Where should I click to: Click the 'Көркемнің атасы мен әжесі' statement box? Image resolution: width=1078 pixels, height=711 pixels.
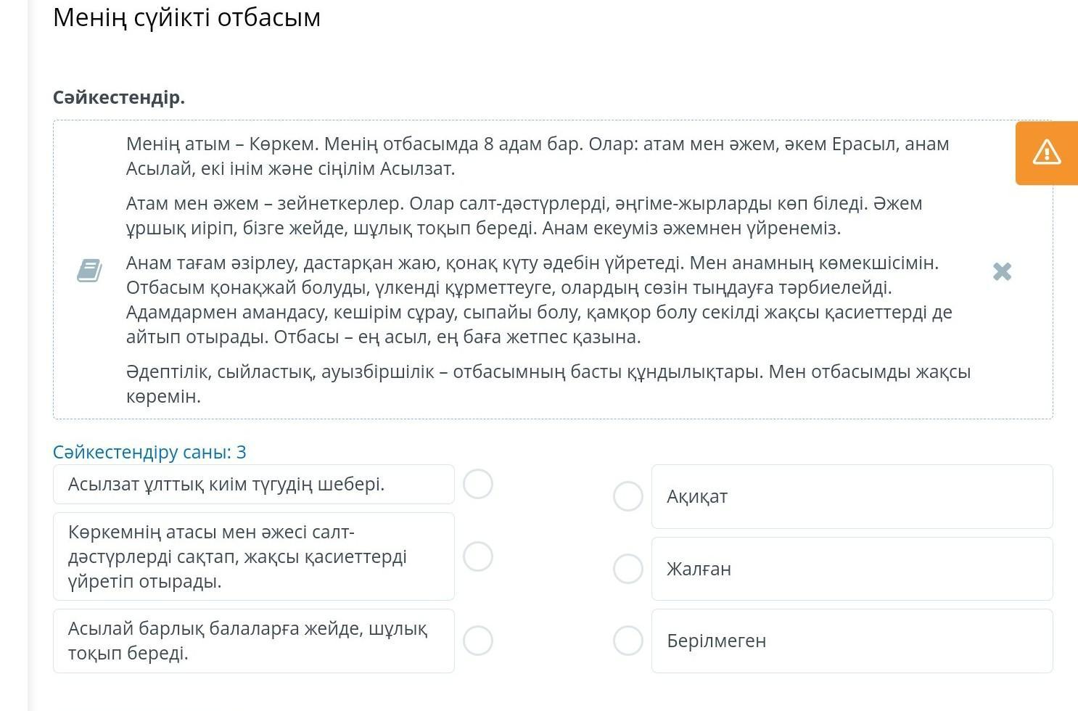pos(254,556)
